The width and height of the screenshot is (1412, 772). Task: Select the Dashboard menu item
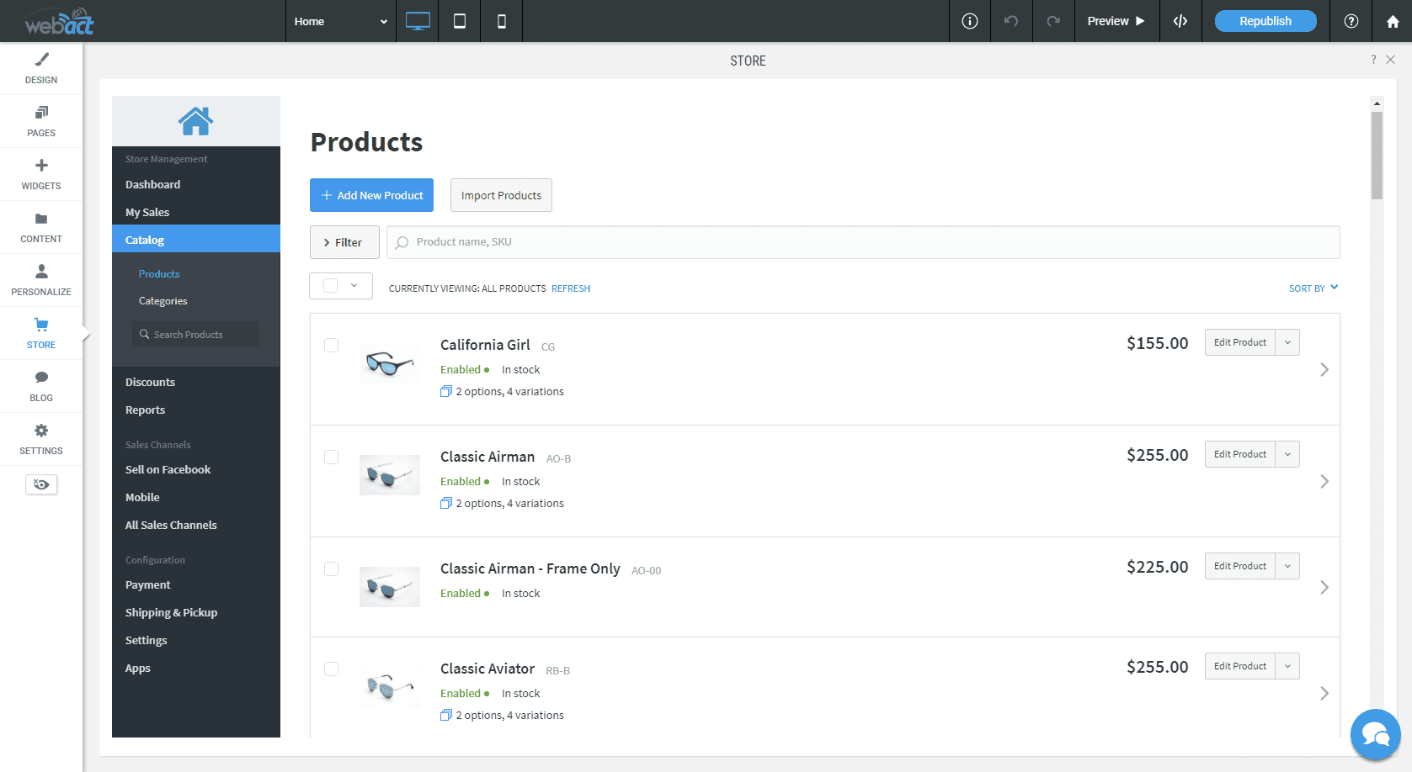click(152, 184)
